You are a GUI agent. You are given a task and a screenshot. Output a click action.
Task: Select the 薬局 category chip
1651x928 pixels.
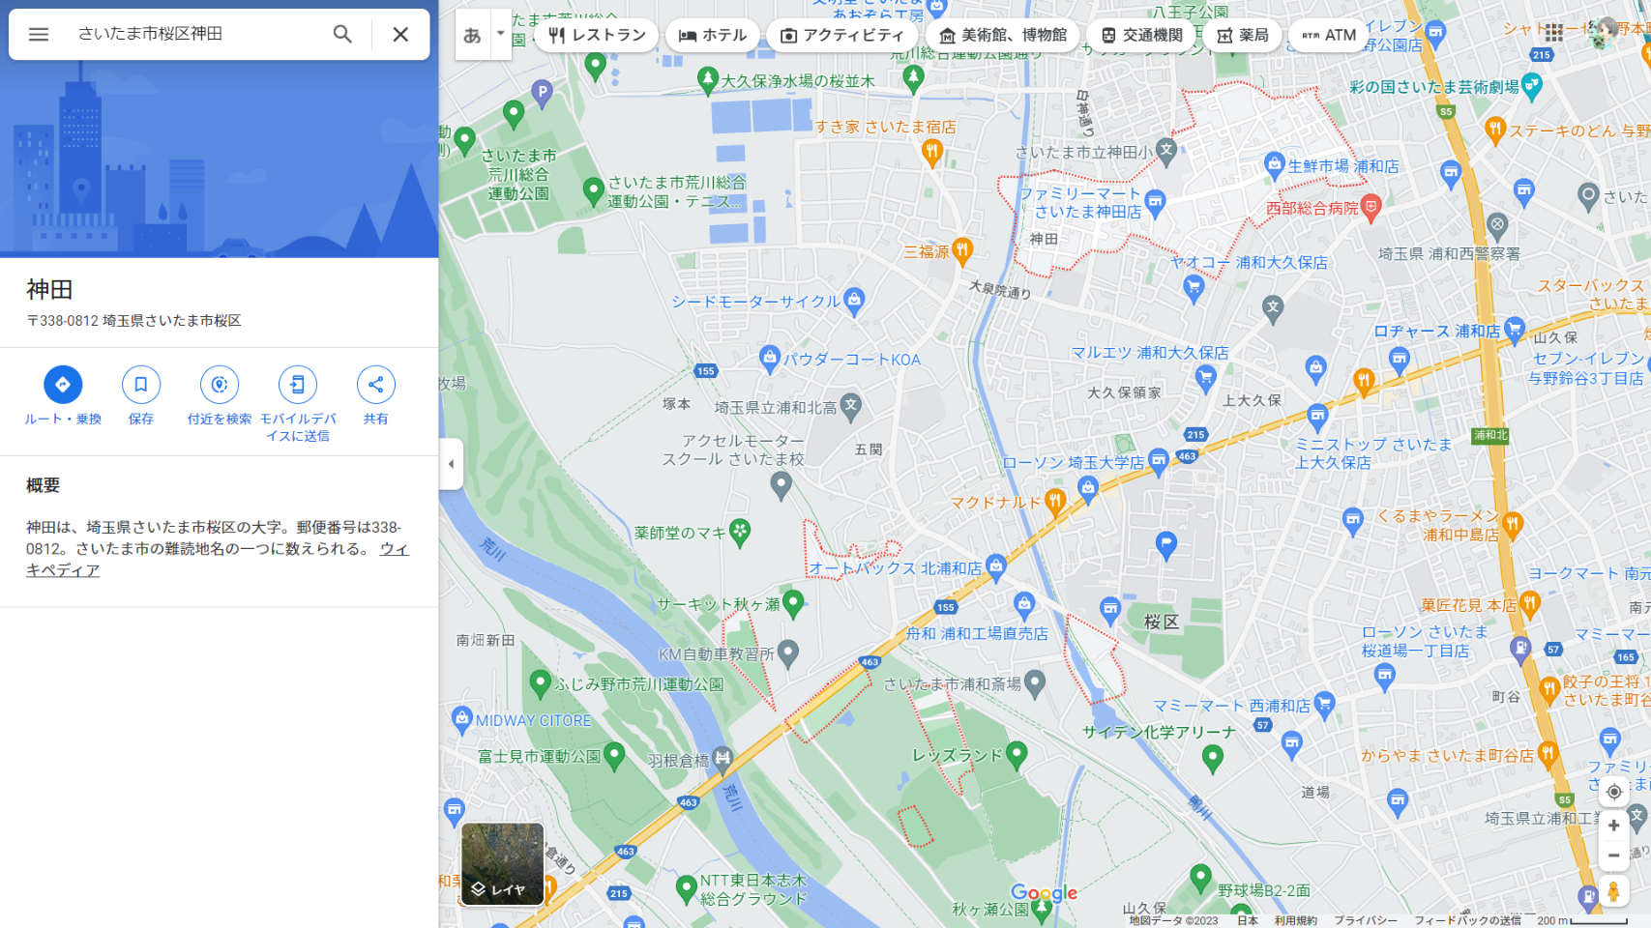point(1243,35)
